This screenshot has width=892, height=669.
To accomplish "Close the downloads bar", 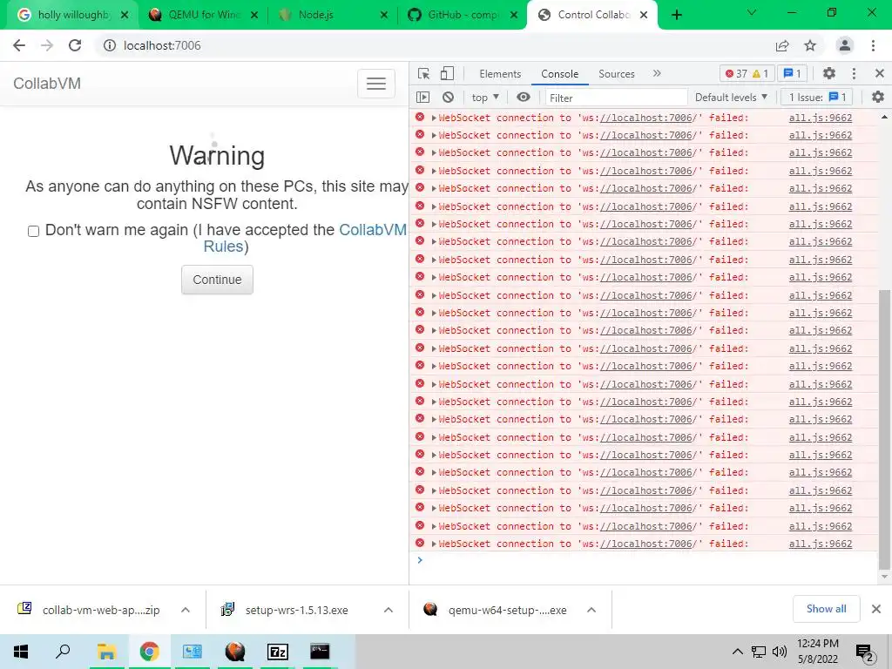I will [876, 609].
